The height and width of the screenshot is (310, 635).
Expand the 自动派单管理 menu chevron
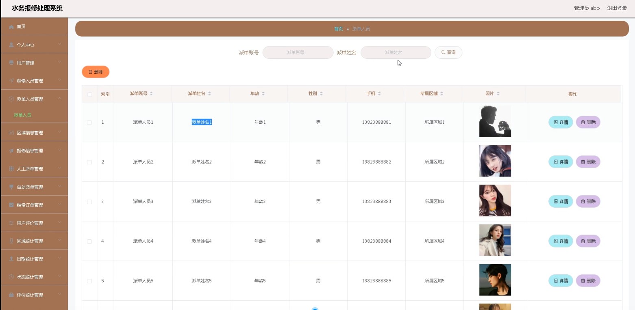[59, 186]
